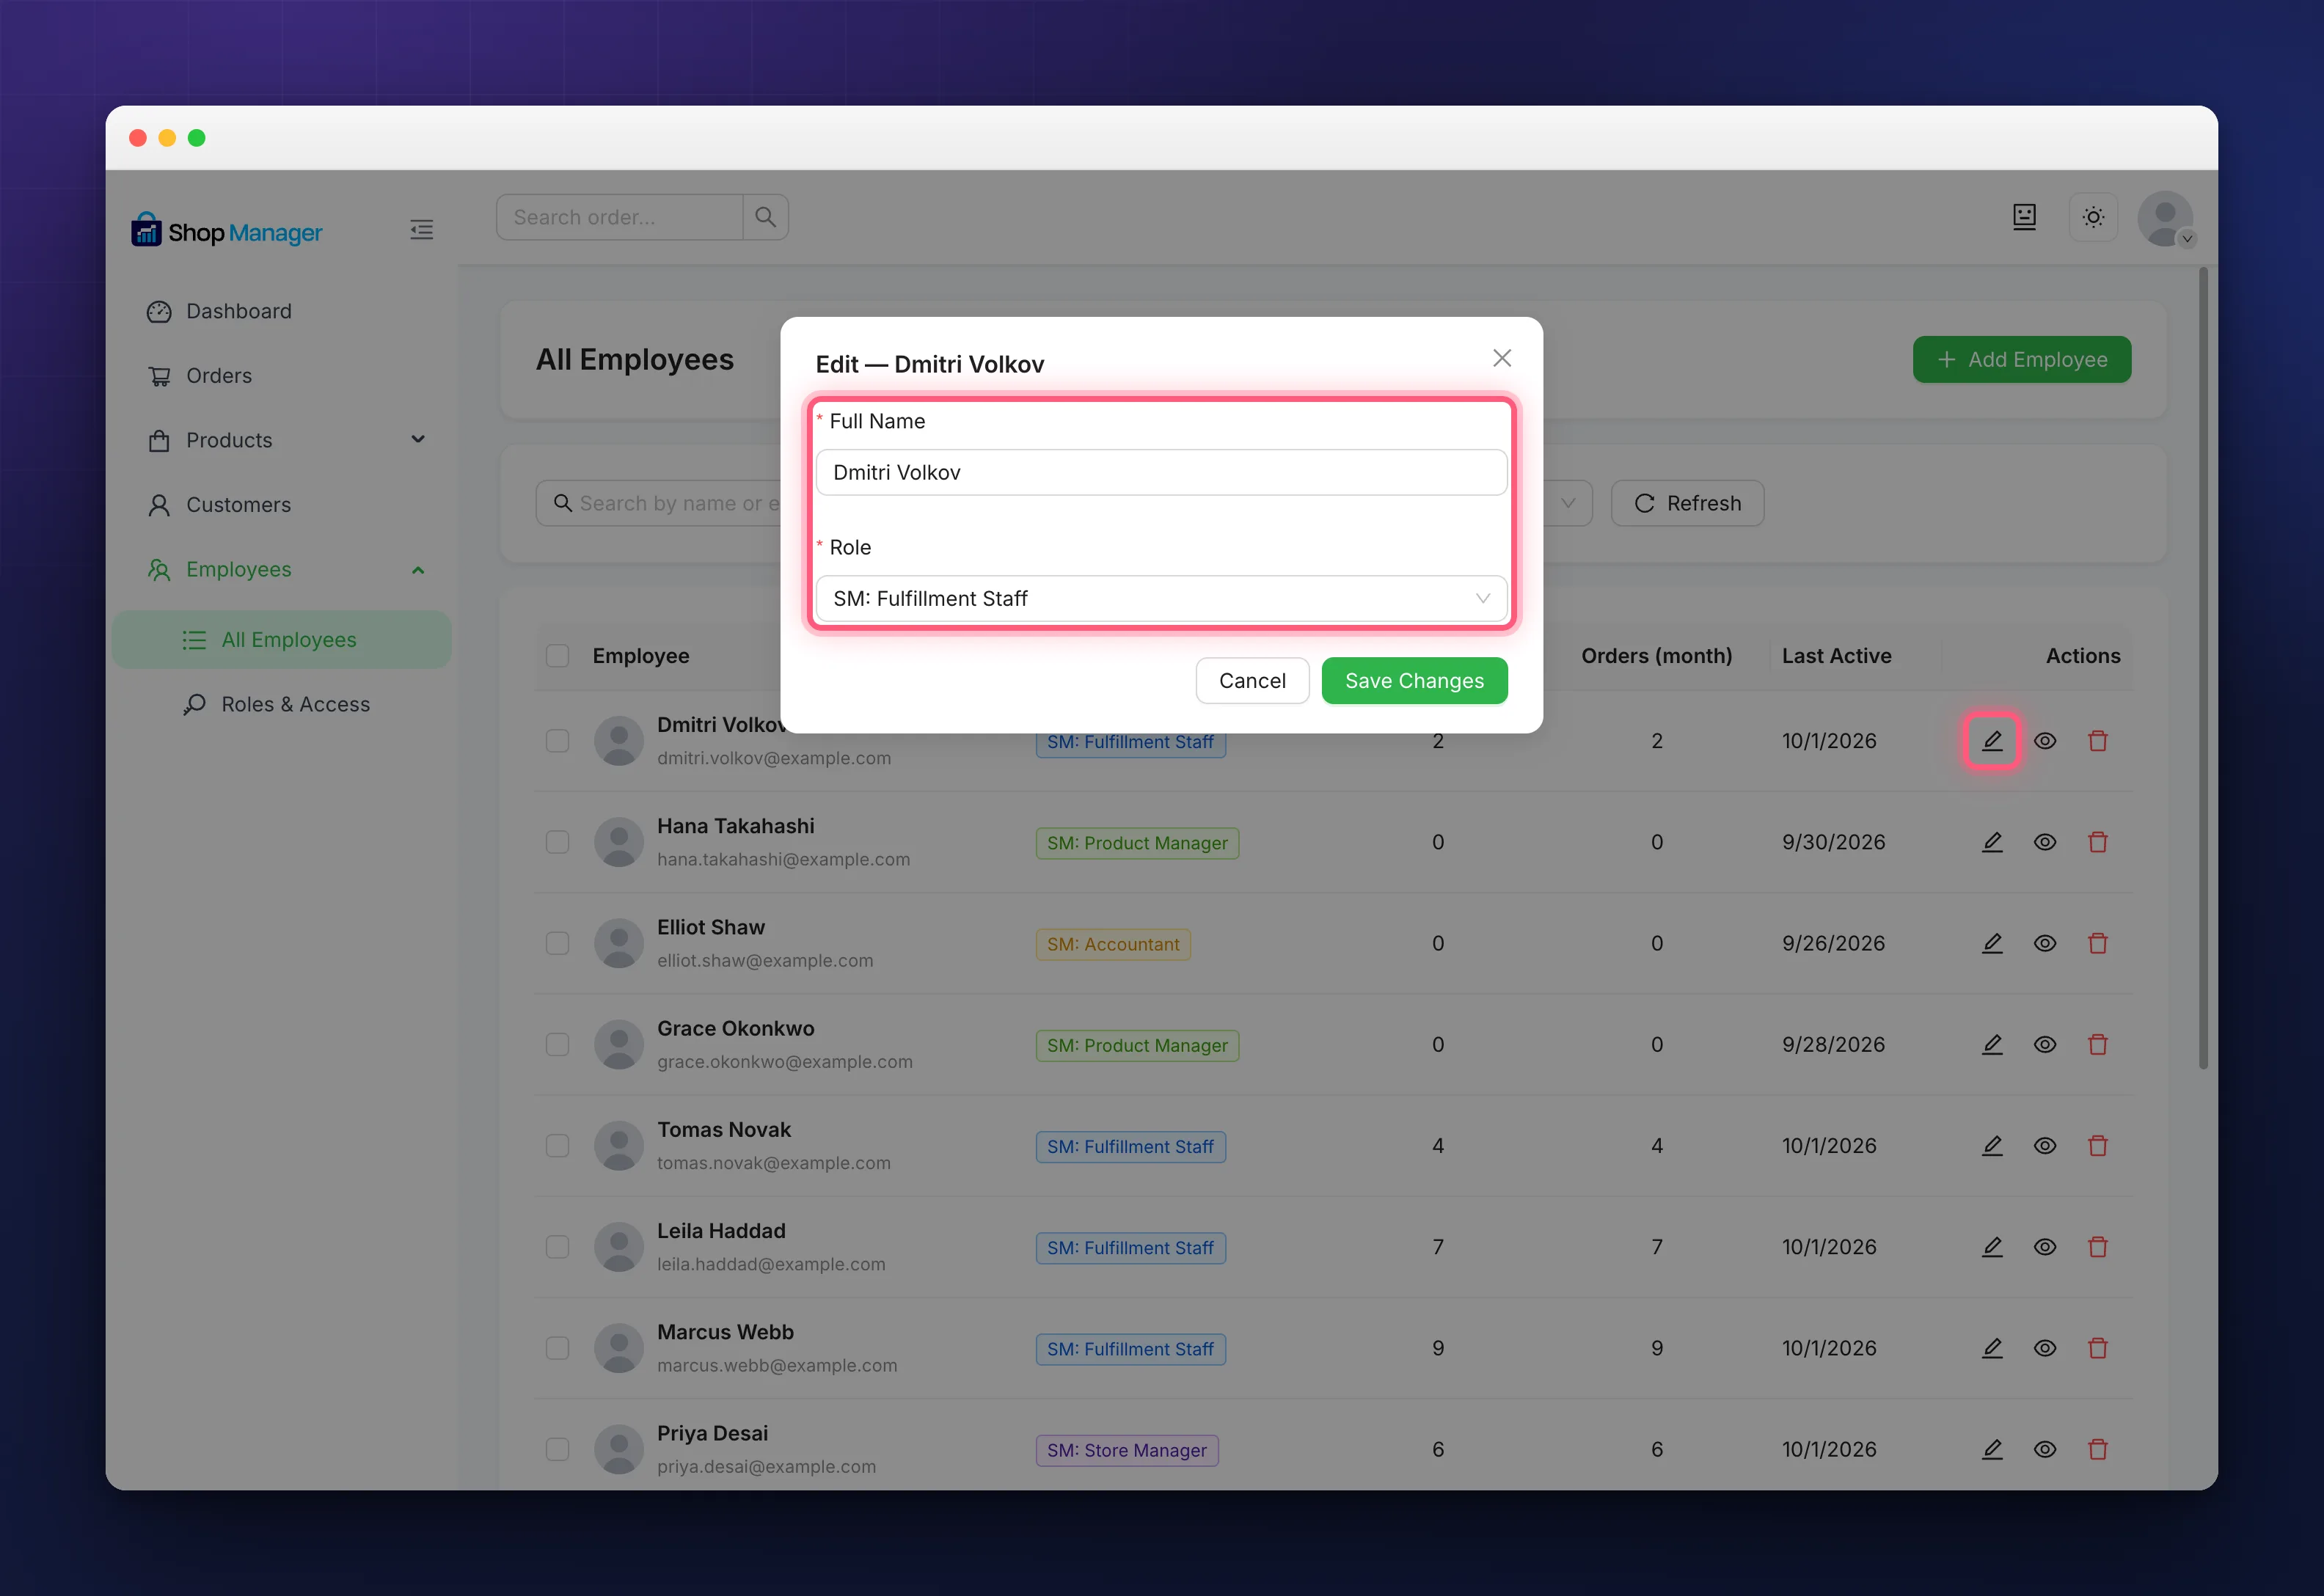
Task: Click the Add Employee button
Action: point(2021,359)
